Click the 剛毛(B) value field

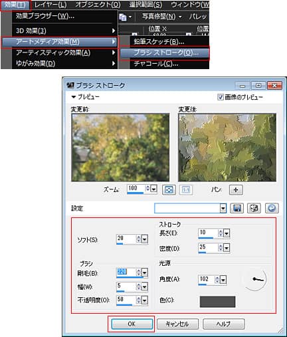126,272
